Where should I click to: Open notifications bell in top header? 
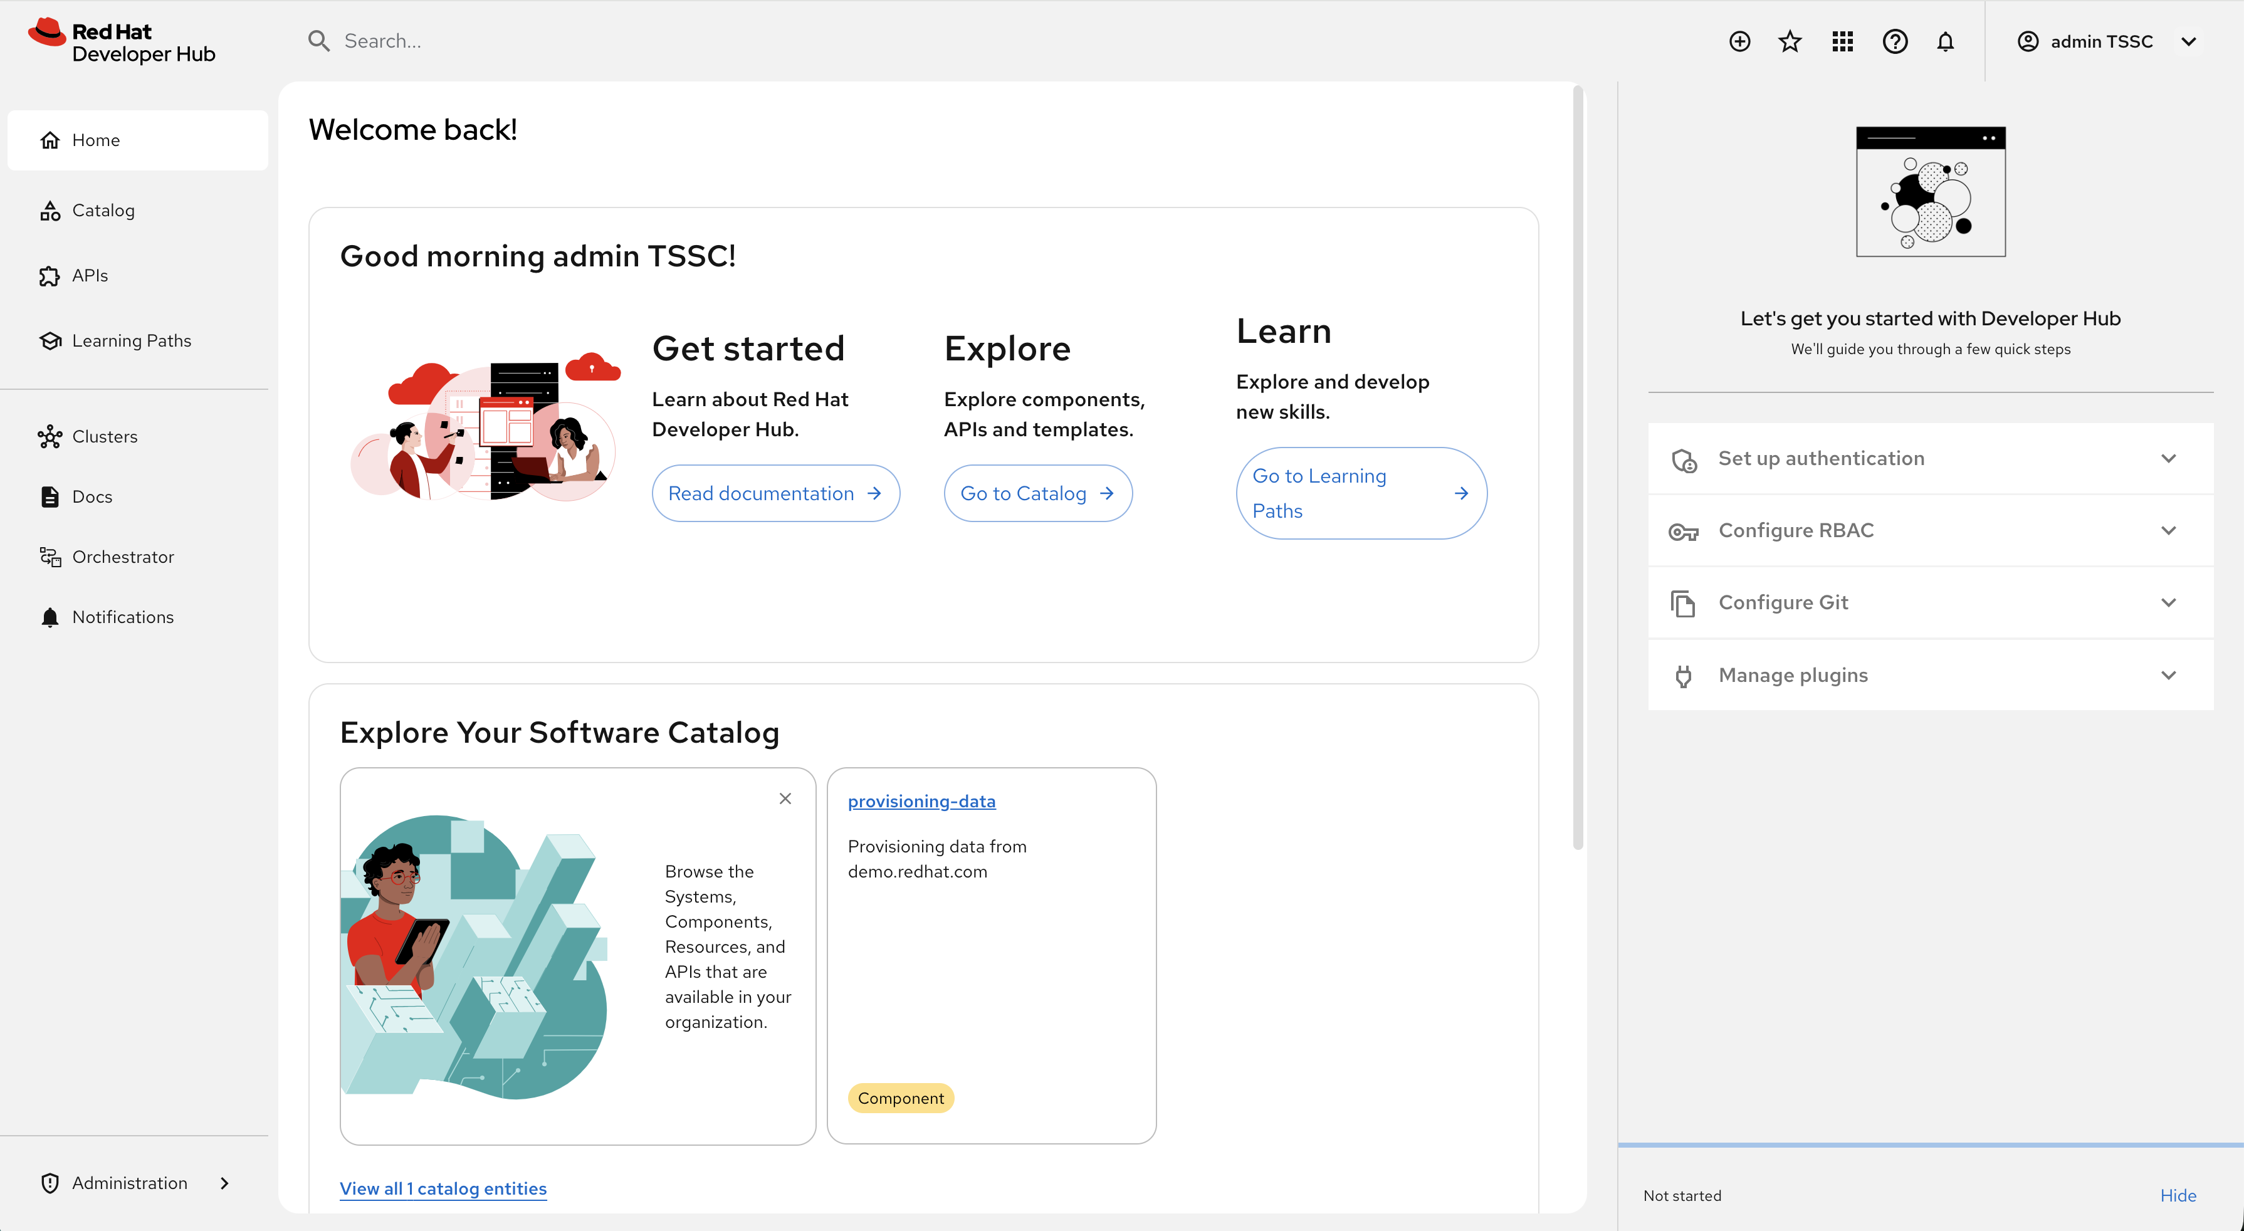tap(1945, 41)
